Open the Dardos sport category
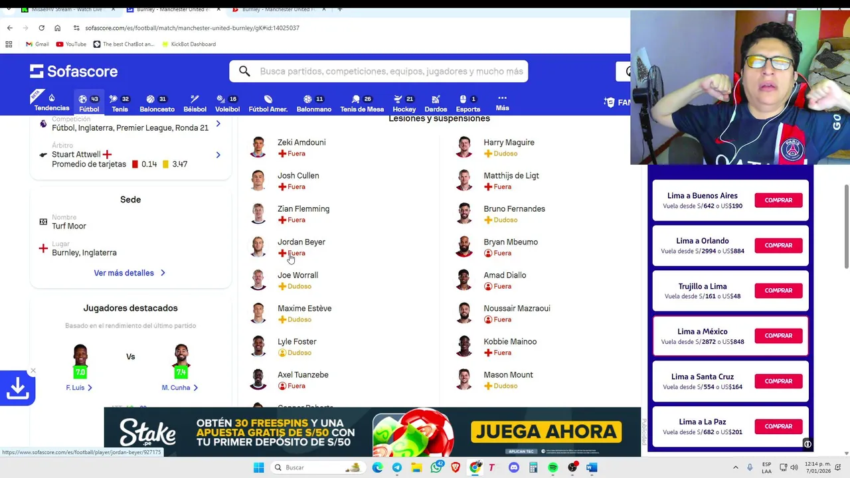 pyautogui.click(x=436, y=103)
